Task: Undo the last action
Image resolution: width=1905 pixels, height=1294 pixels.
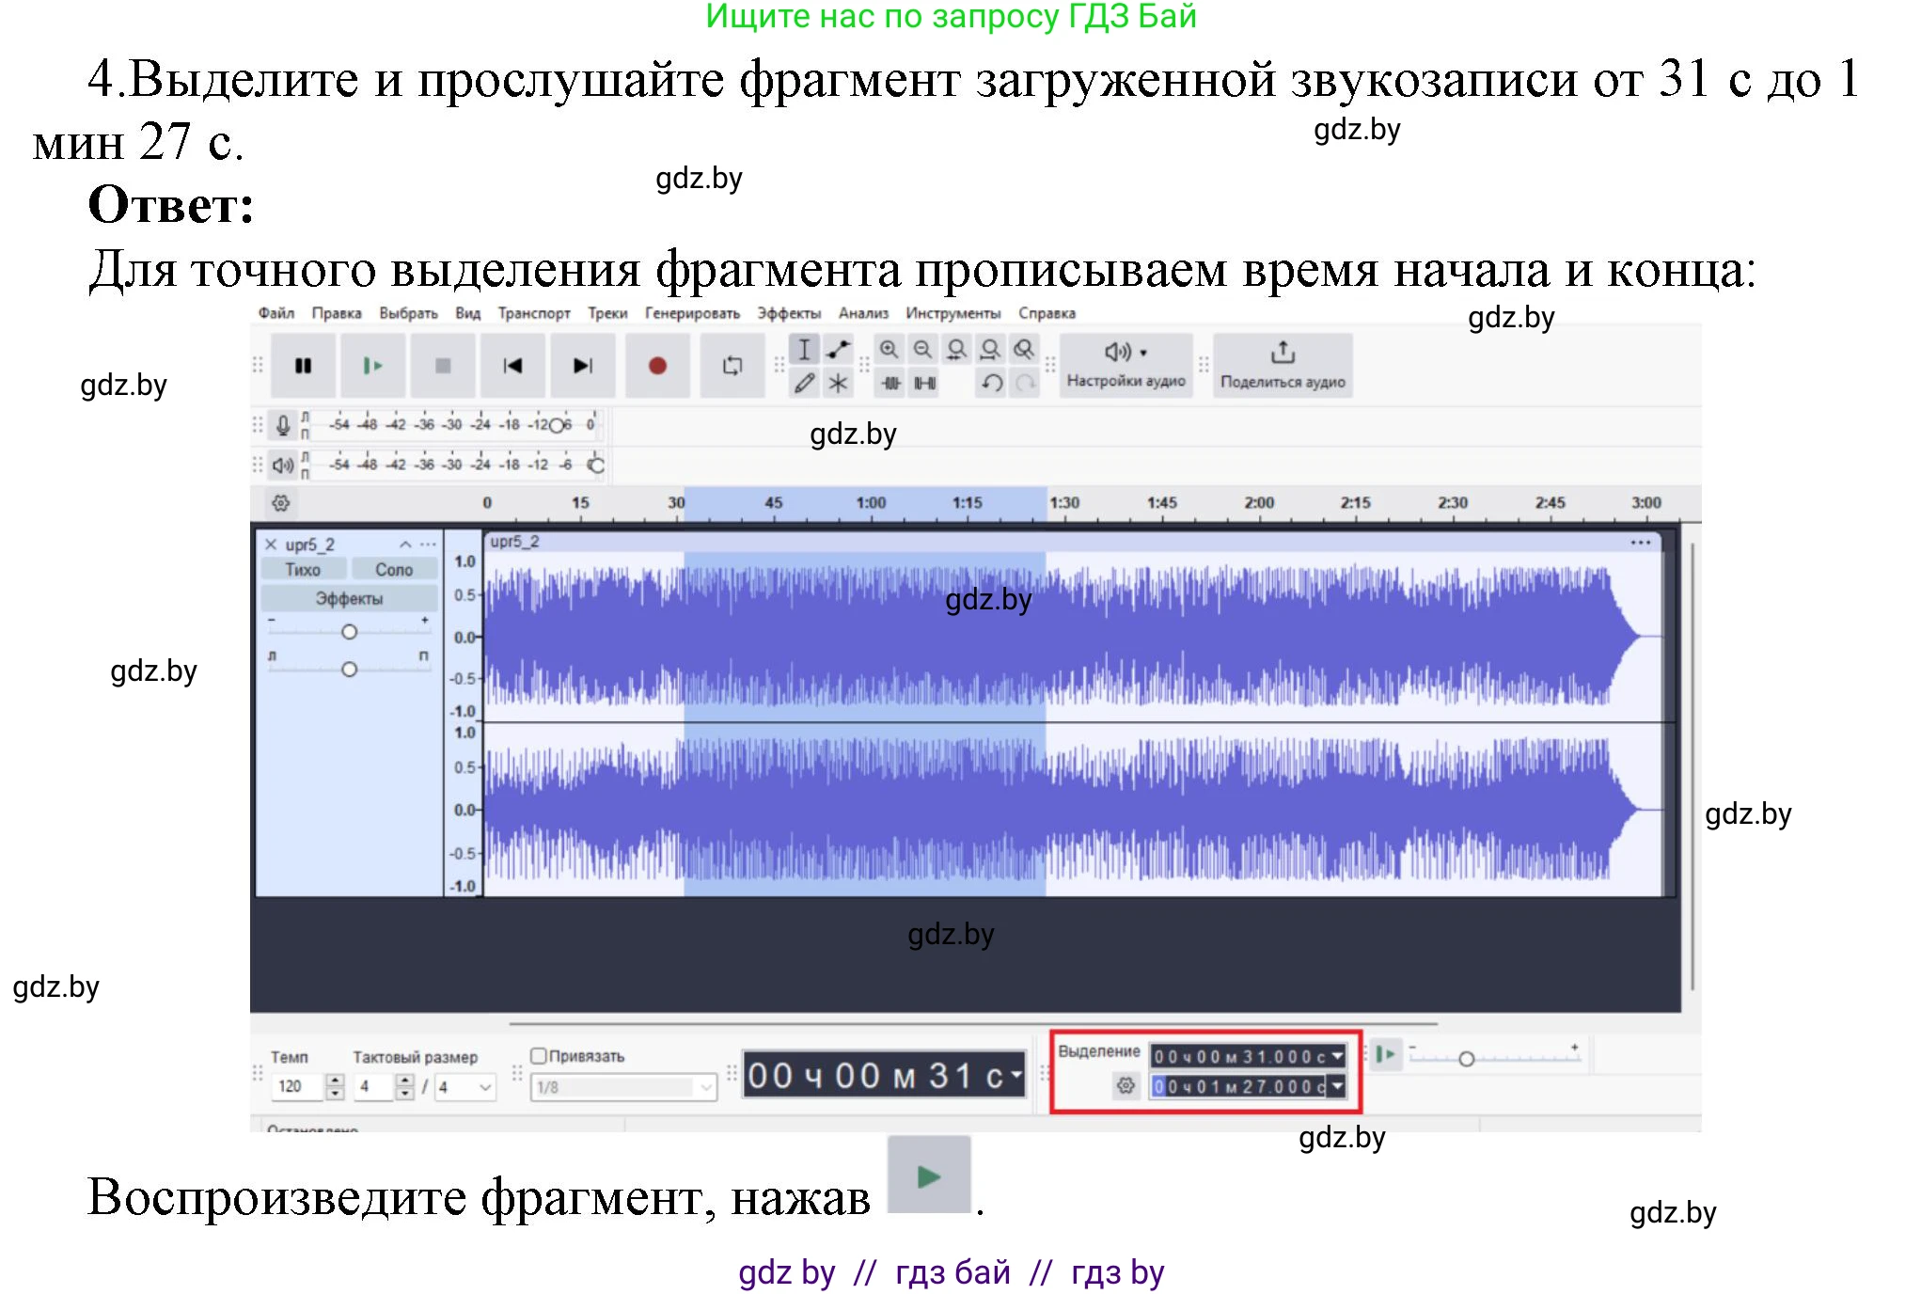Action: [x=990, y=383]
